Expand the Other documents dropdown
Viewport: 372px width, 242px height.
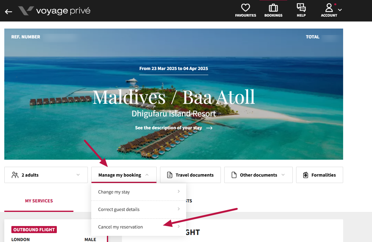click(283, 175)
